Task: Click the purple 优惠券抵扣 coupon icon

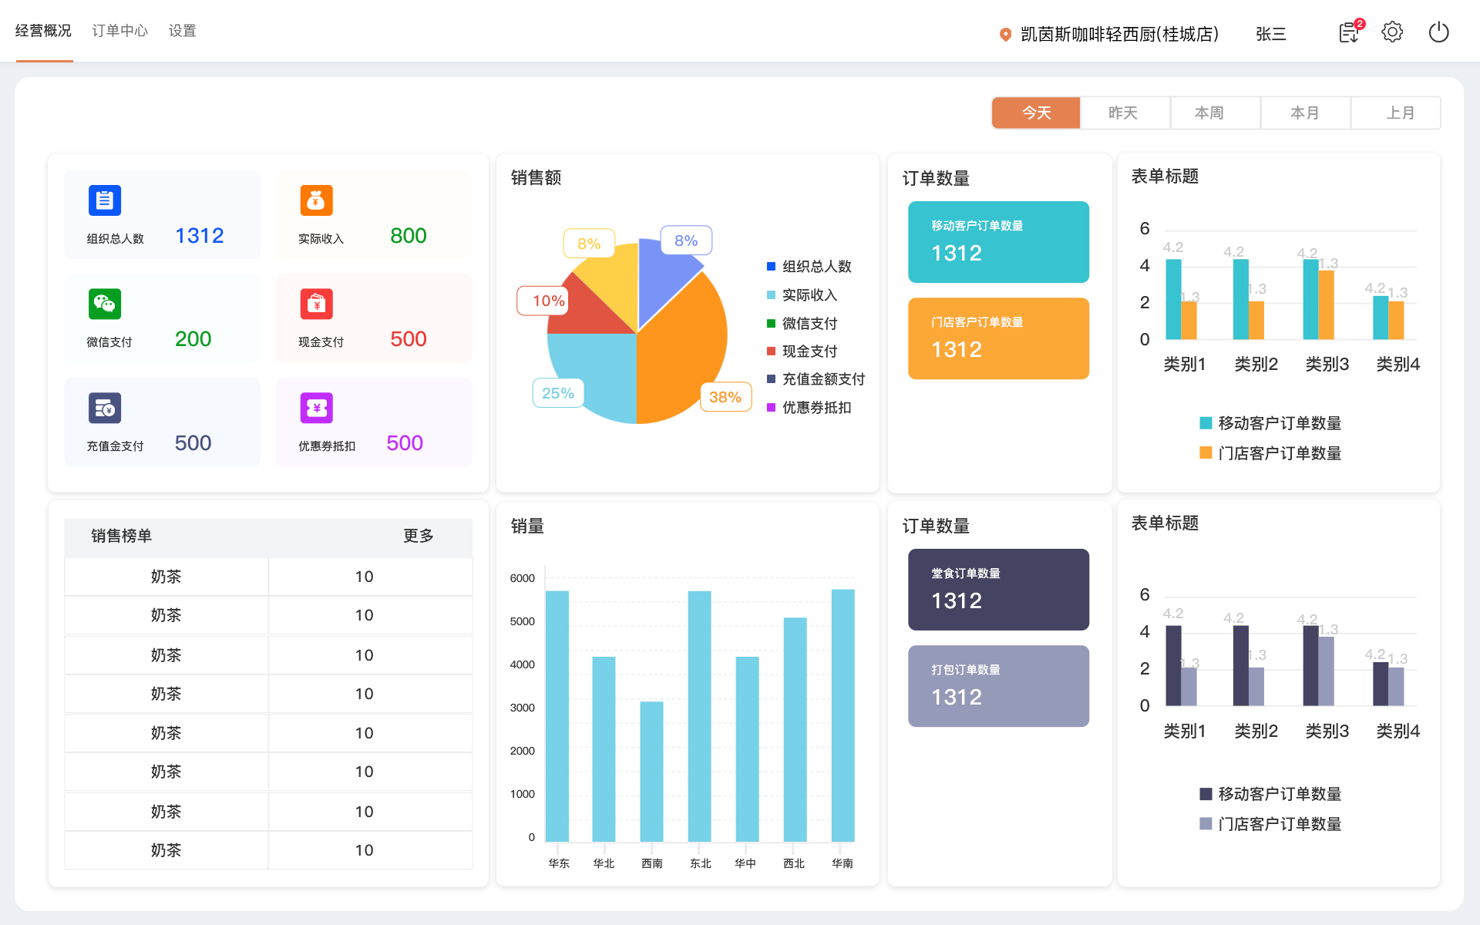Action: 316,408
